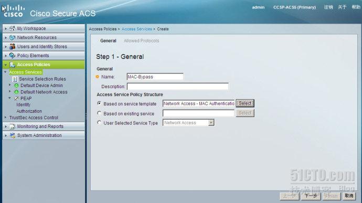Select TrustSec Access Control tree item

point(34,117)
